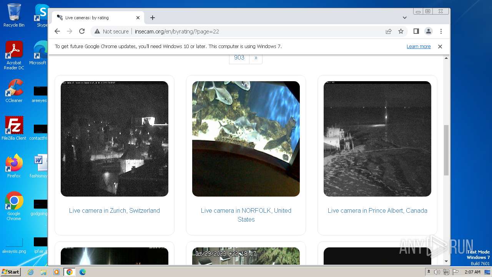Viewport: 492px width, 277px height.
Task: Open Google Chrome desktop shortcut
Action: (14, 206)
